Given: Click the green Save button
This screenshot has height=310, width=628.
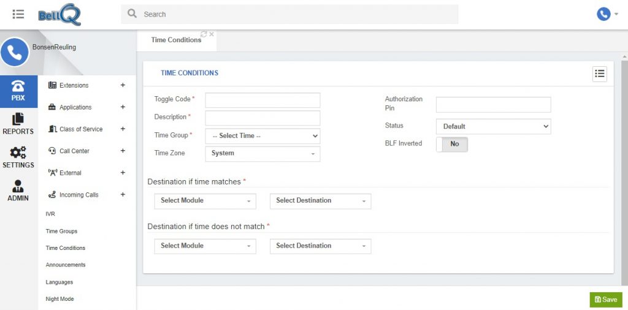Looking at the screenshot, I should (606, 300).
